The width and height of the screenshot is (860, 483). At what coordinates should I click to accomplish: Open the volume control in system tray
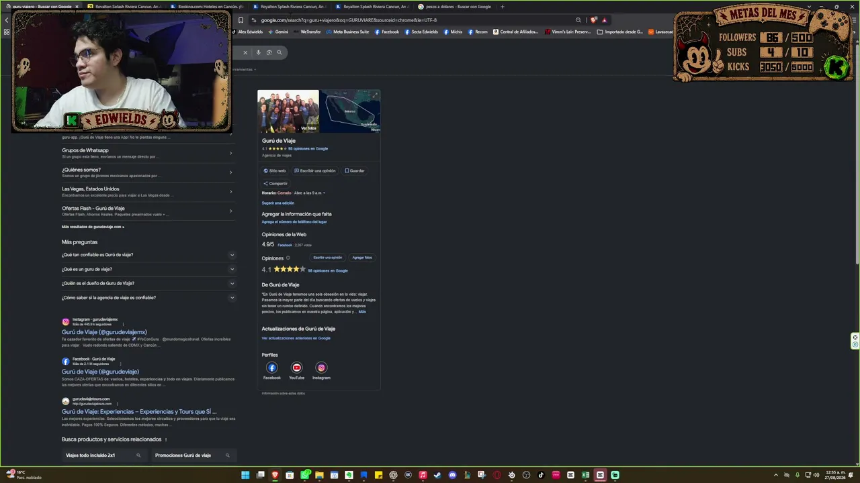click(817, 475)
